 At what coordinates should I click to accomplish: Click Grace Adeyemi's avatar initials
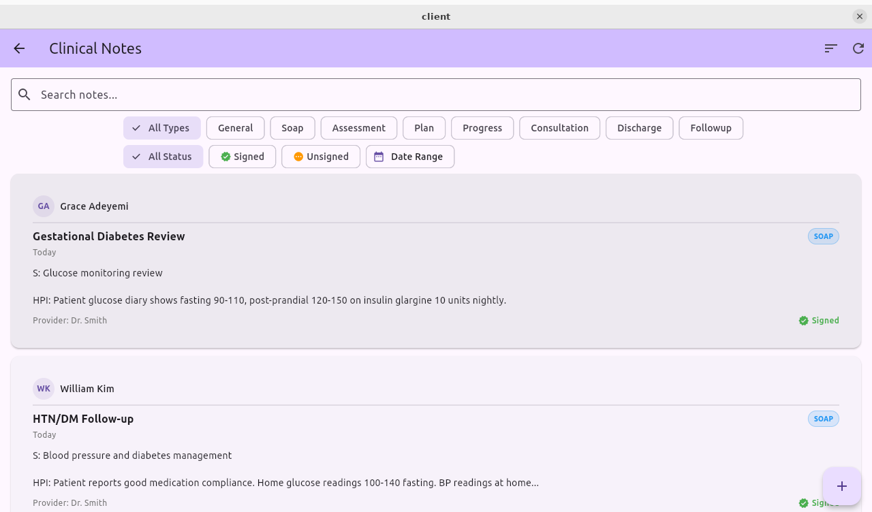coord(43,206)
